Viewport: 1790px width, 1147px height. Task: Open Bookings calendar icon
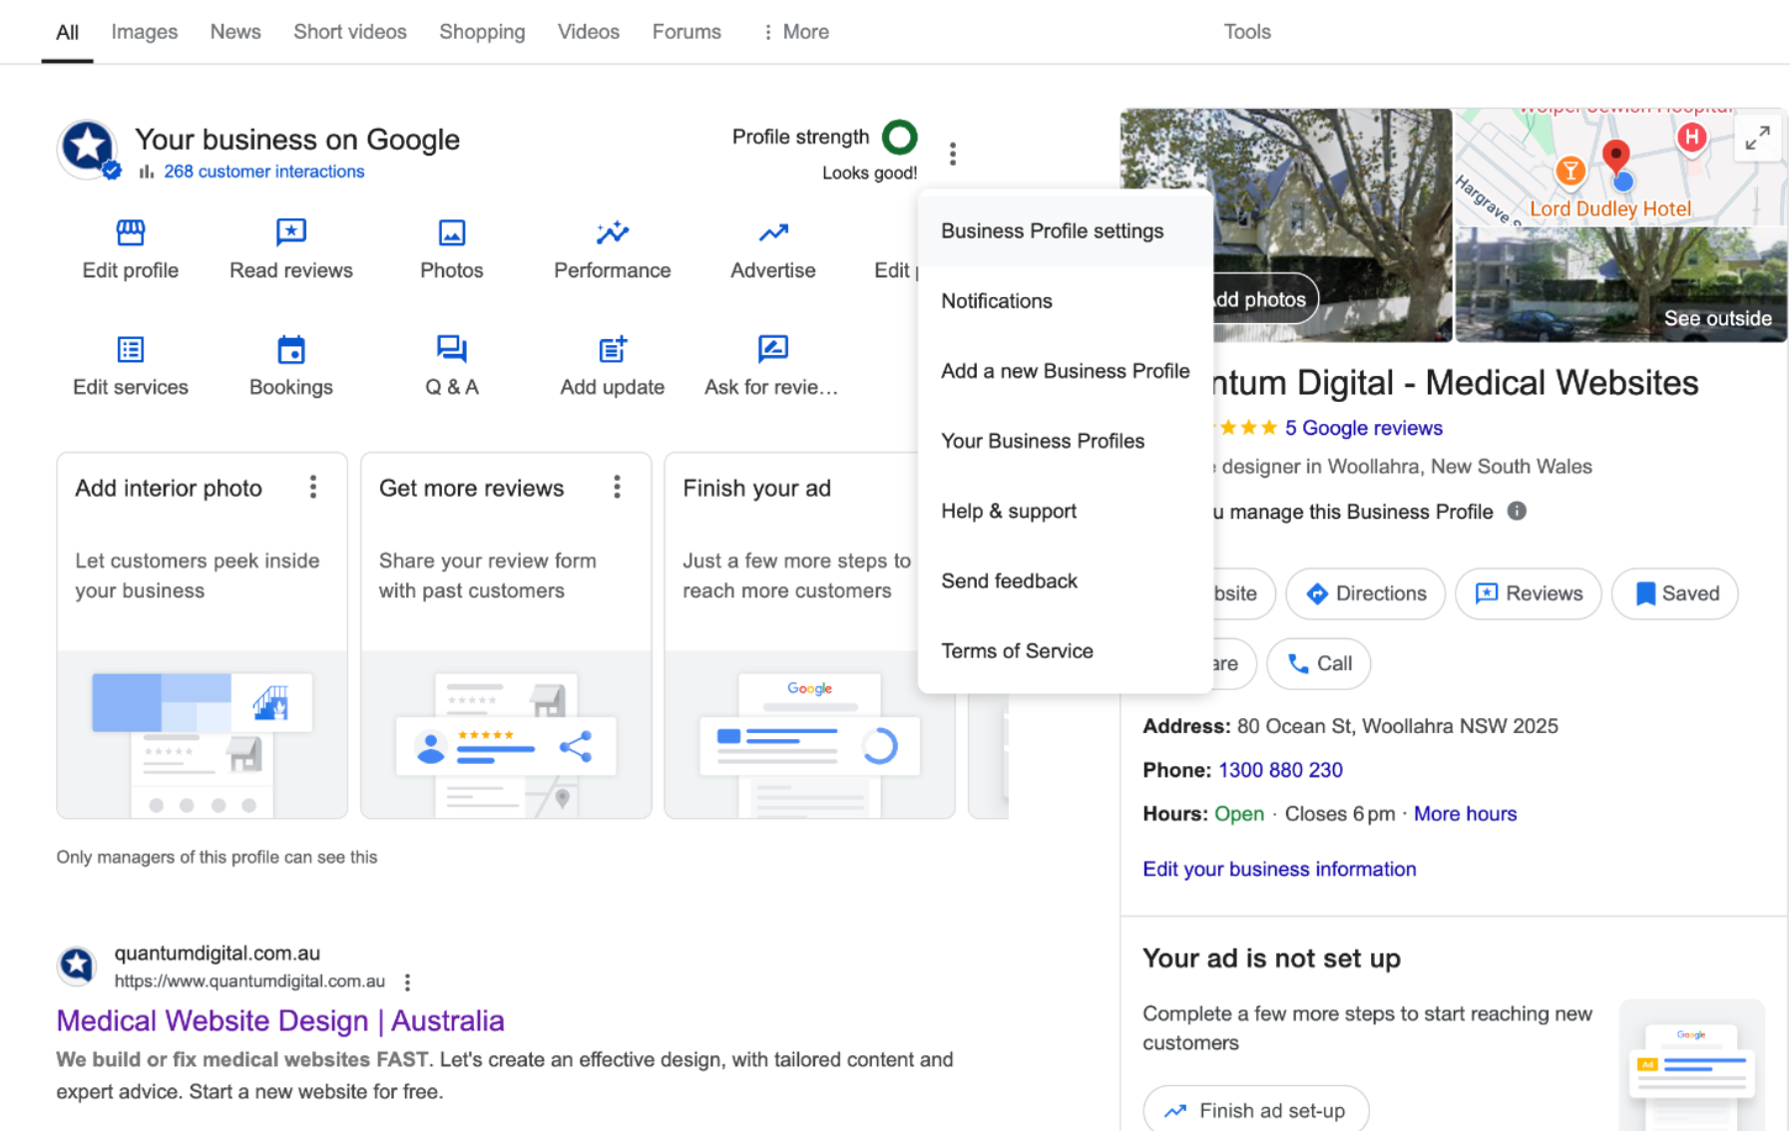pos(291,349)
